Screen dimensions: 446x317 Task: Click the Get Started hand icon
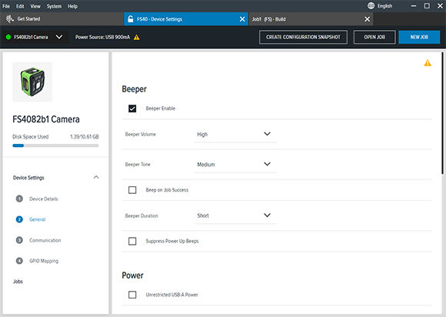10,19
